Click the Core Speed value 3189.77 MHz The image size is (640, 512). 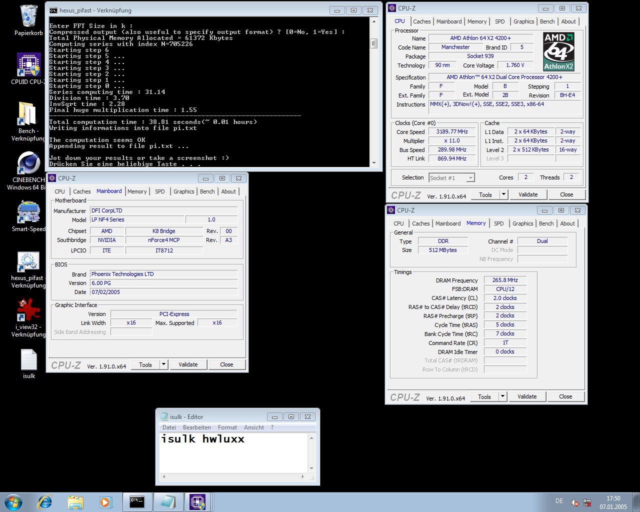452,131
